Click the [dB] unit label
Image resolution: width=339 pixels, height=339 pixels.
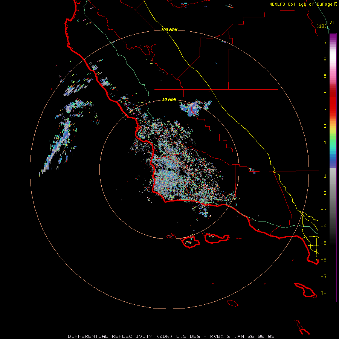click(322, 26)
